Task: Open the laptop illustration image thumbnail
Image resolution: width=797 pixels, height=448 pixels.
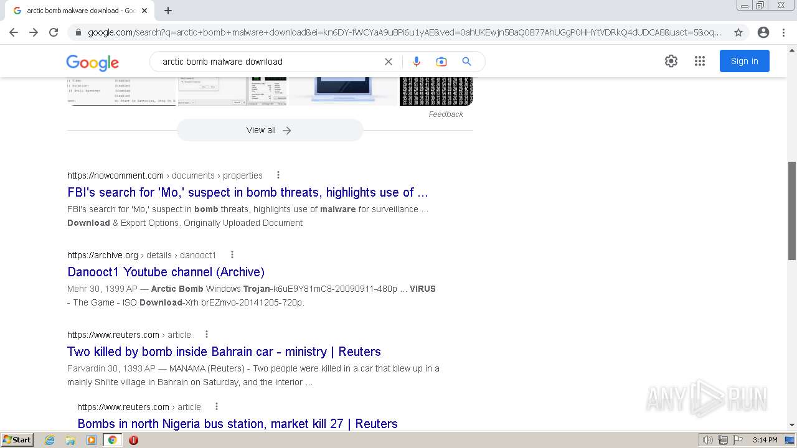Action: (343, 91)
